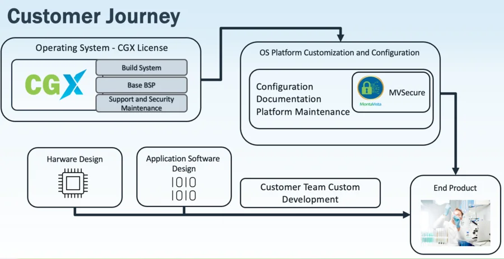Select the Build System box
The height and width of the screenshot is (259, 504).
142,68
